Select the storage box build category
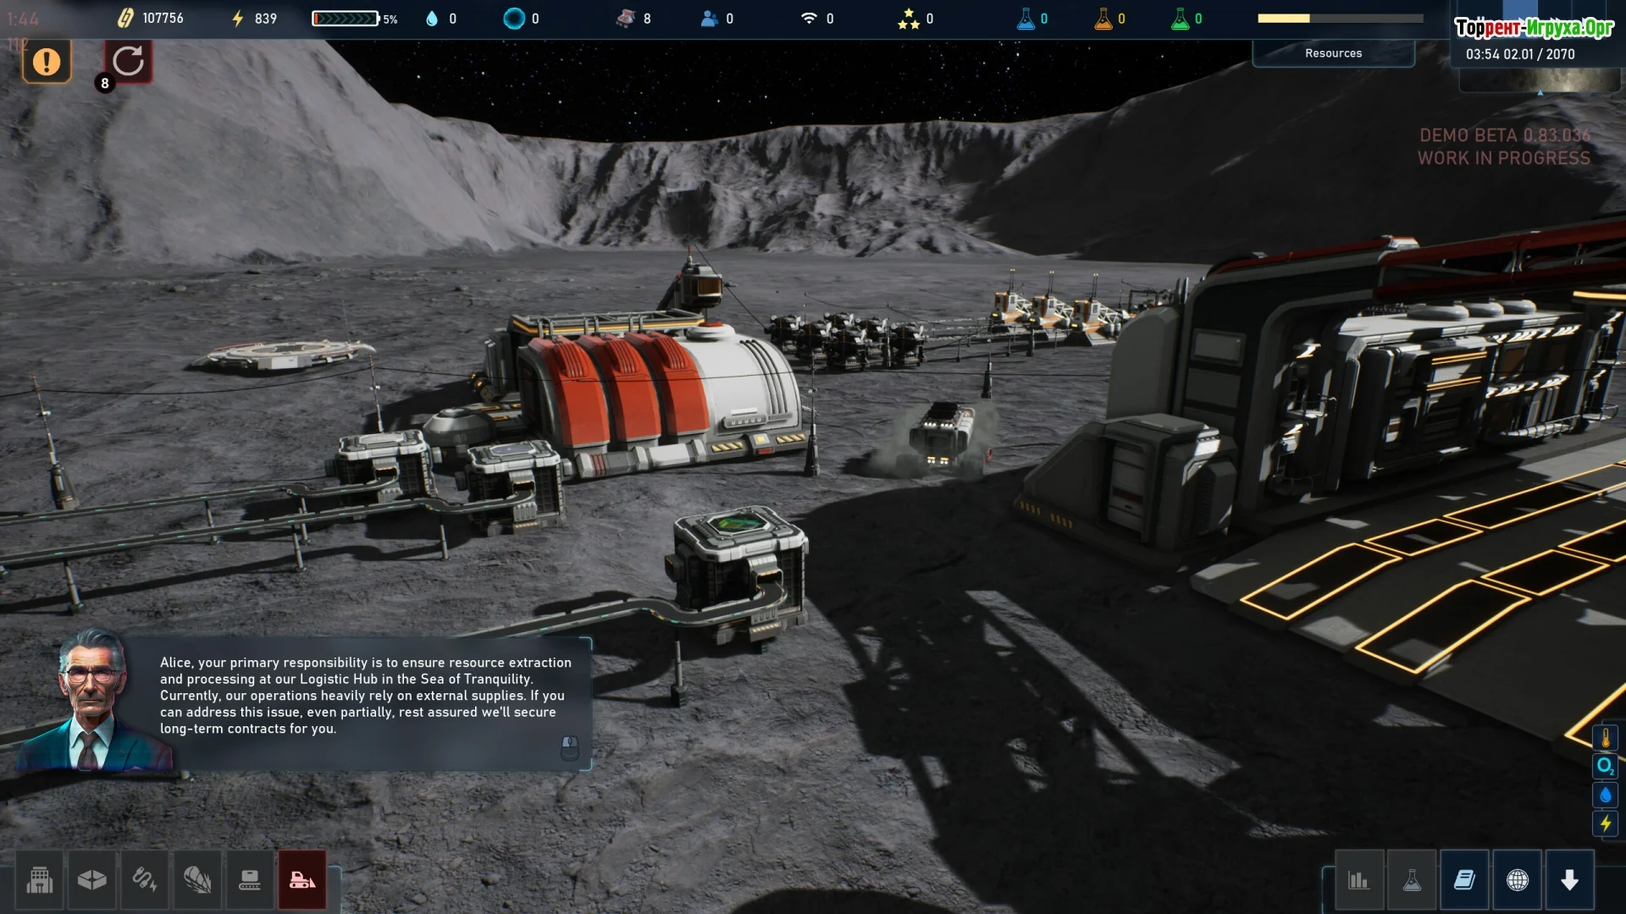Image resolution: width=1626 pixels, height=914 pixels. pyautogui.click(x=91, y=880)
